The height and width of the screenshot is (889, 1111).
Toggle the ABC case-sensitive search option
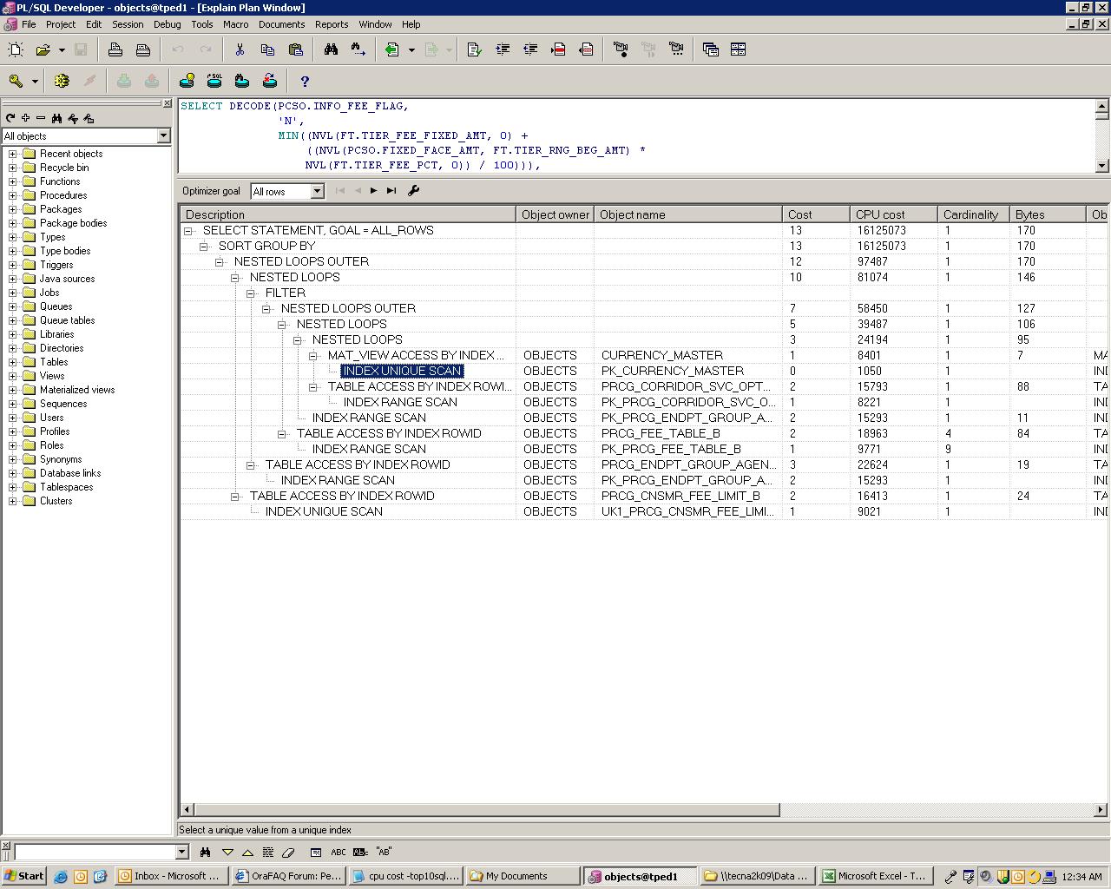[x=339, y=852]
